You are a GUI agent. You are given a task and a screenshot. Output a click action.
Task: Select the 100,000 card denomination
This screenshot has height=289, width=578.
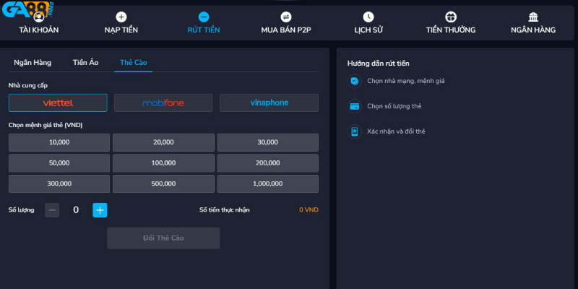point(163,163)
